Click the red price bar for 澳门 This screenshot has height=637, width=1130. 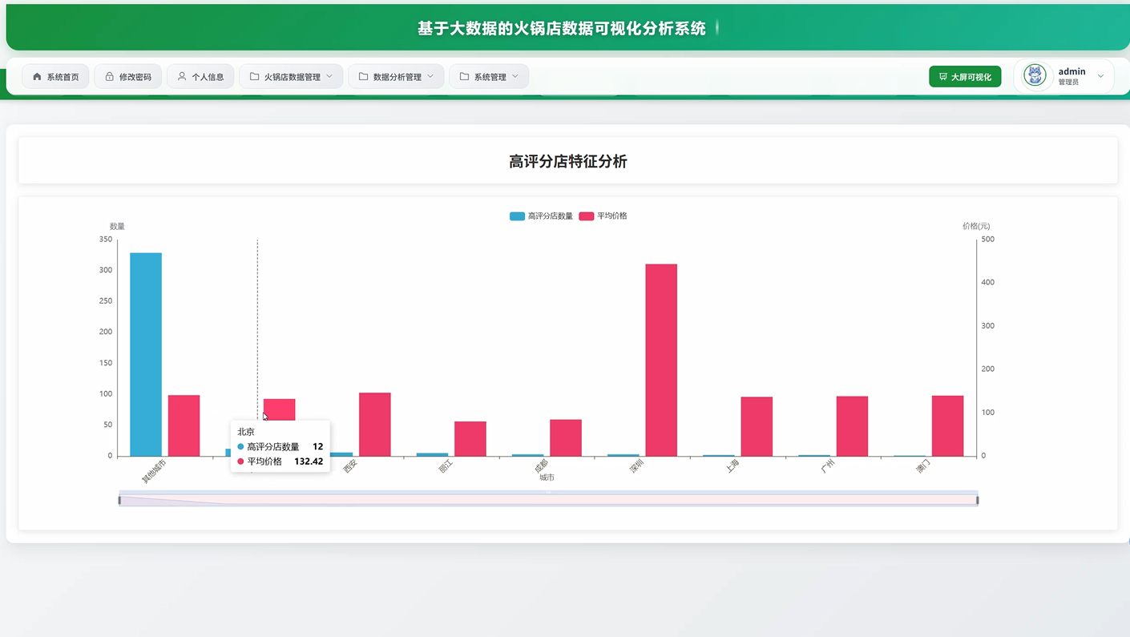tap(948, 426)
